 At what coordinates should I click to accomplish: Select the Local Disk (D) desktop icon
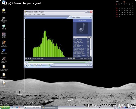4,20
